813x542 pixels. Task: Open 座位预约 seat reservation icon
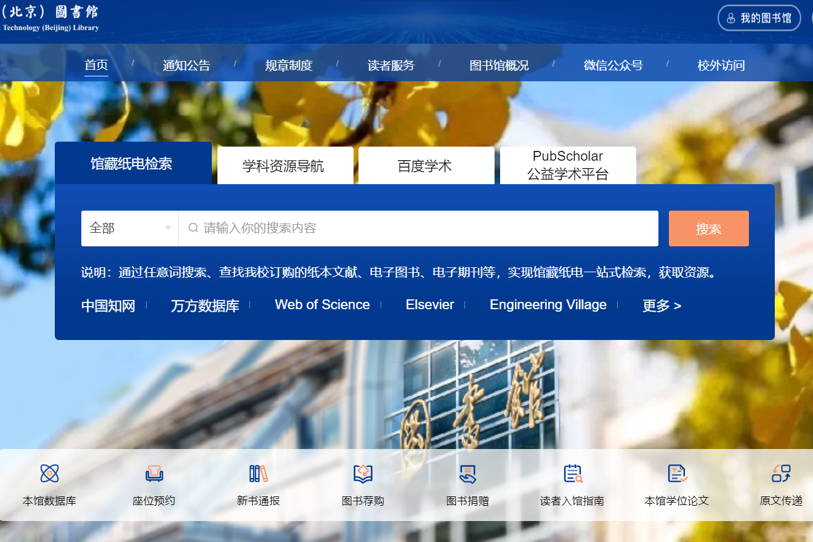coord(154,473)
